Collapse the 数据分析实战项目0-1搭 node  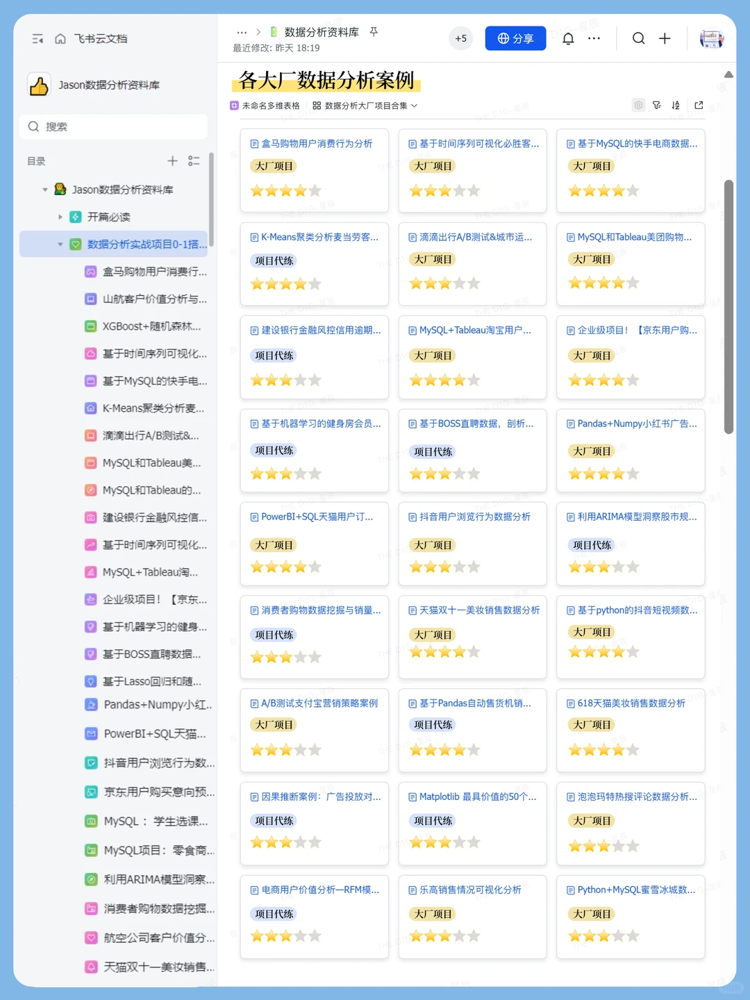(60, 244)
